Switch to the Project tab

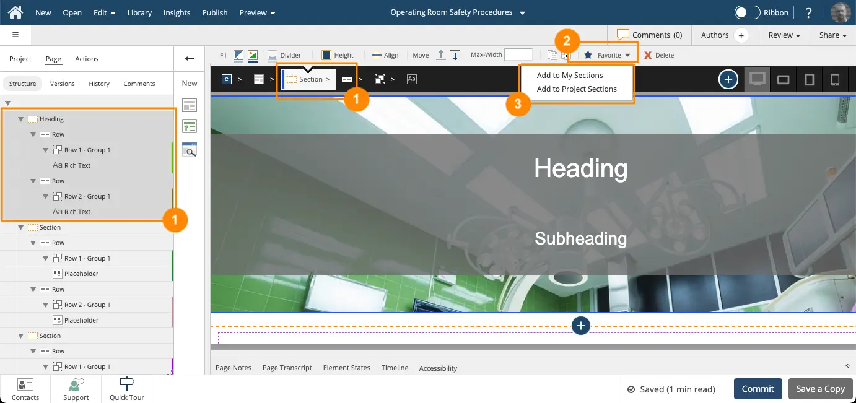pyautogui.click(x=20, y=59)
